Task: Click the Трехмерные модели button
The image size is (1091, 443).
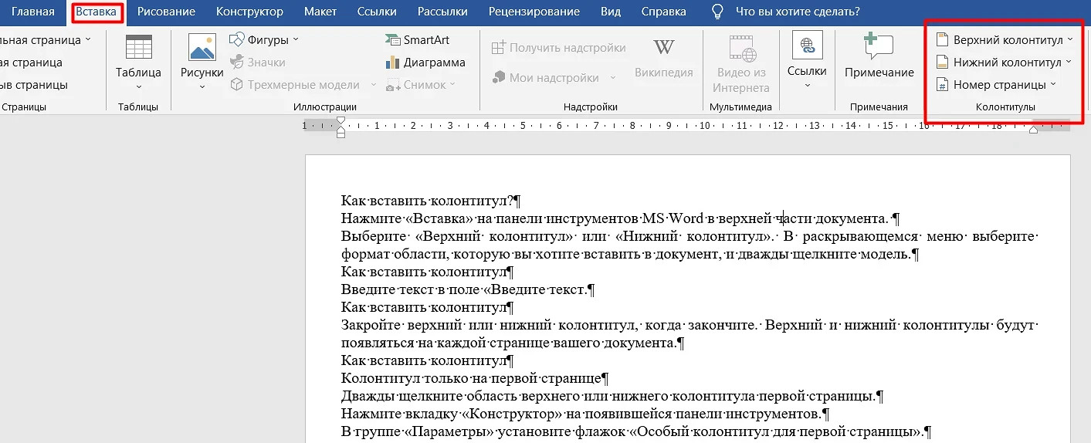Action: pos(303,85)
